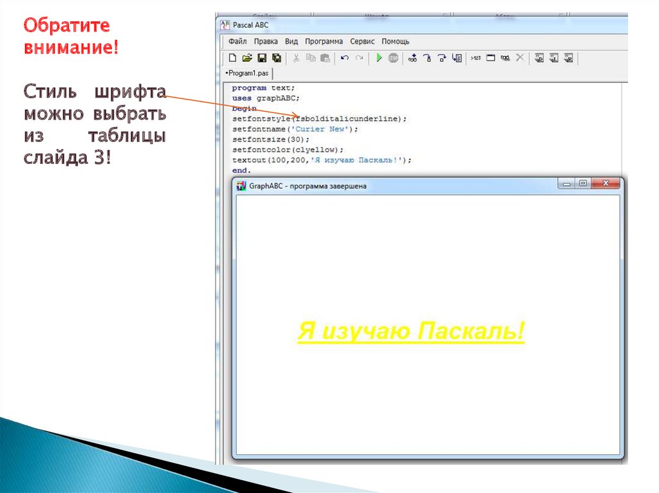Minimize the GraphABC window
Image resolution: width=659 pixels, height=493 pixels.
pos(566,184)
